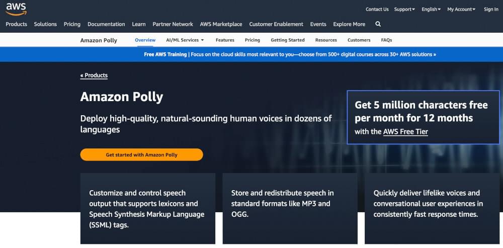The height and width of the screenshot is (248, 503).
Task: Click the 5 million characters free promo box
Action: pyautogui.click(x=423, y=117)
